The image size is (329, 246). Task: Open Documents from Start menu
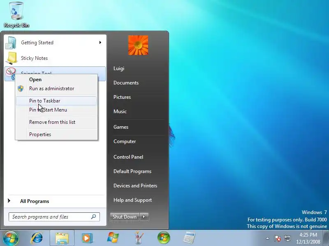coord(126,83)
